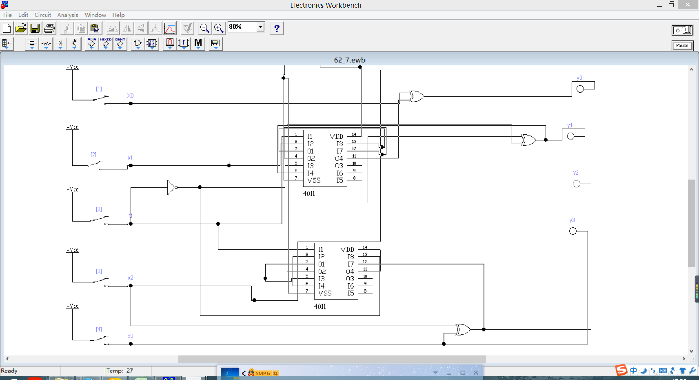Open the Edit menu
Screen dimensions: 699x380
click(x=23, y=15)
